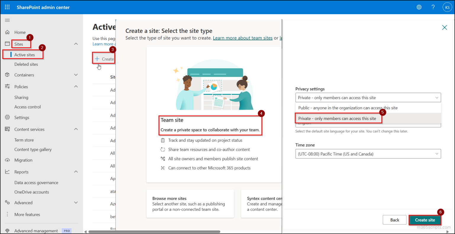The height and width of the screenshot is (234, 455).
Task: Select Home in the left navigation
Action: pos(20,32)
